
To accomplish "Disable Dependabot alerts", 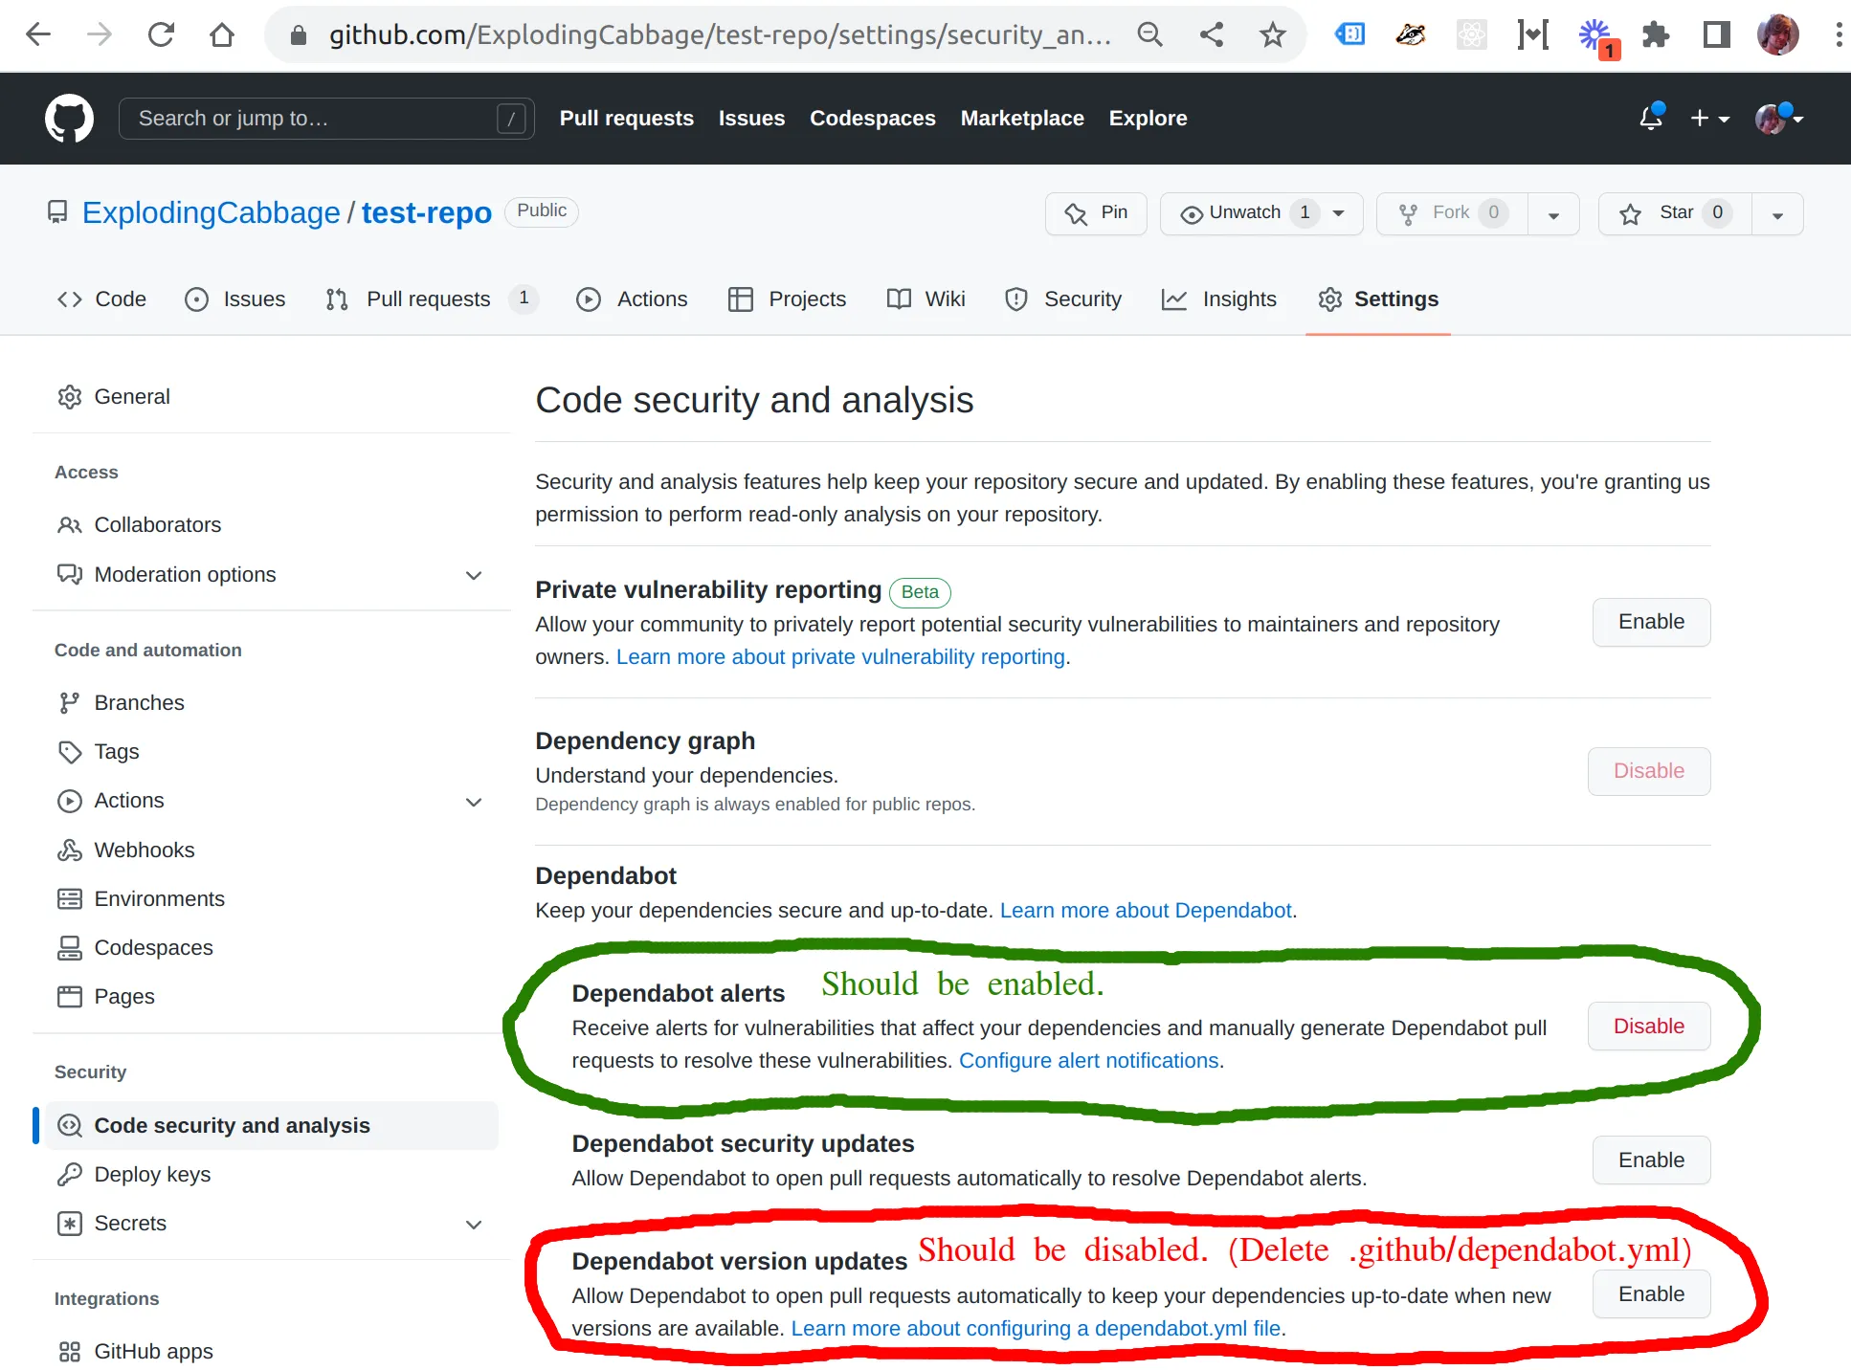I will 1648,1026.
